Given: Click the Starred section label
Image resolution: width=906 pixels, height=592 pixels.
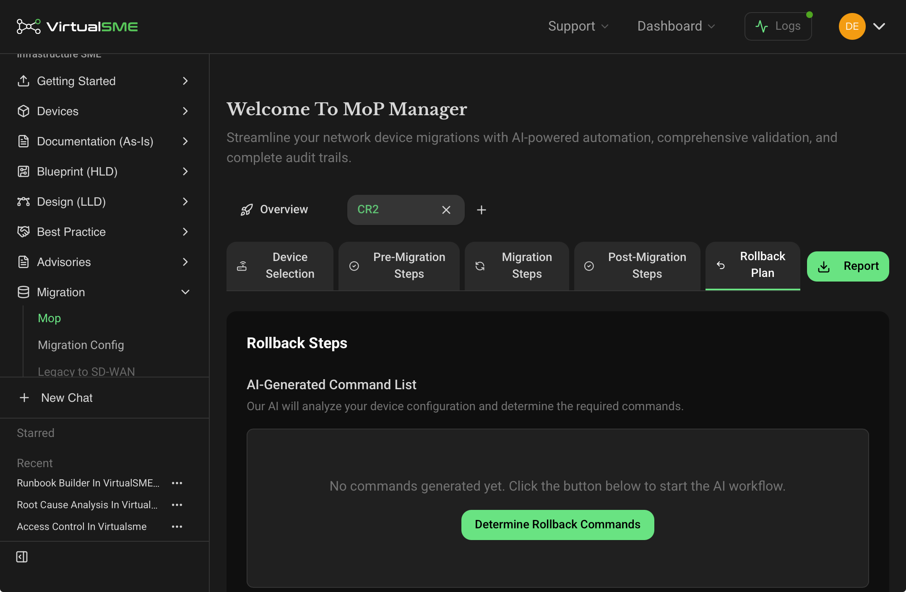Looking at the screenshot, I should tap(36, 433).
